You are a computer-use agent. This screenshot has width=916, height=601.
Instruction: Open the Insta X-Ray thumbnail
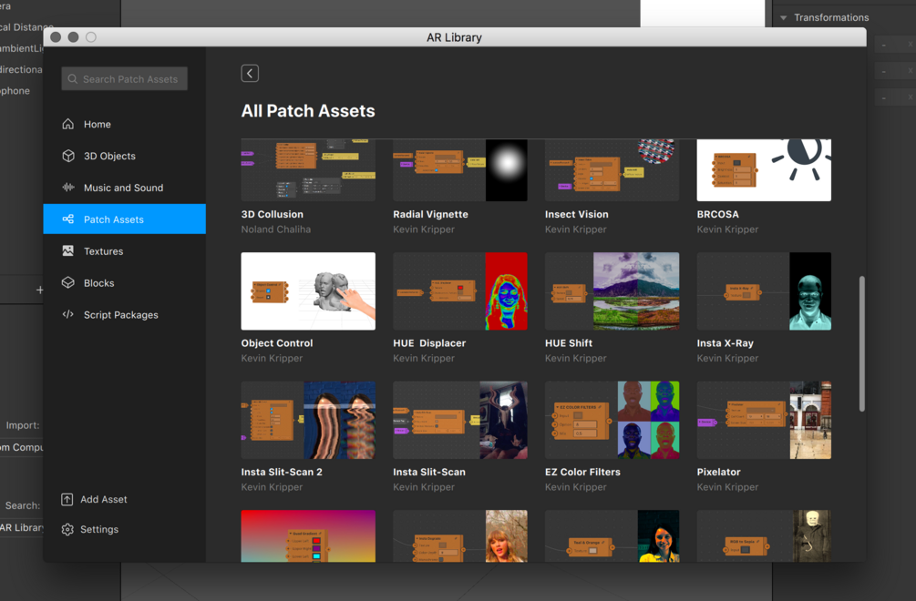(764, 291)
